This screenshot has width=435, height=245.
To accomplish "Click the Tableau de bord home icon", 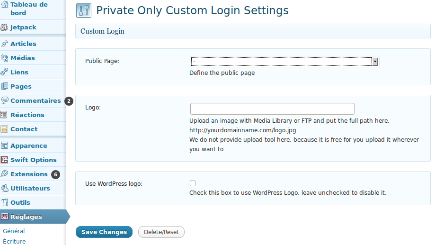I will 5,4.
